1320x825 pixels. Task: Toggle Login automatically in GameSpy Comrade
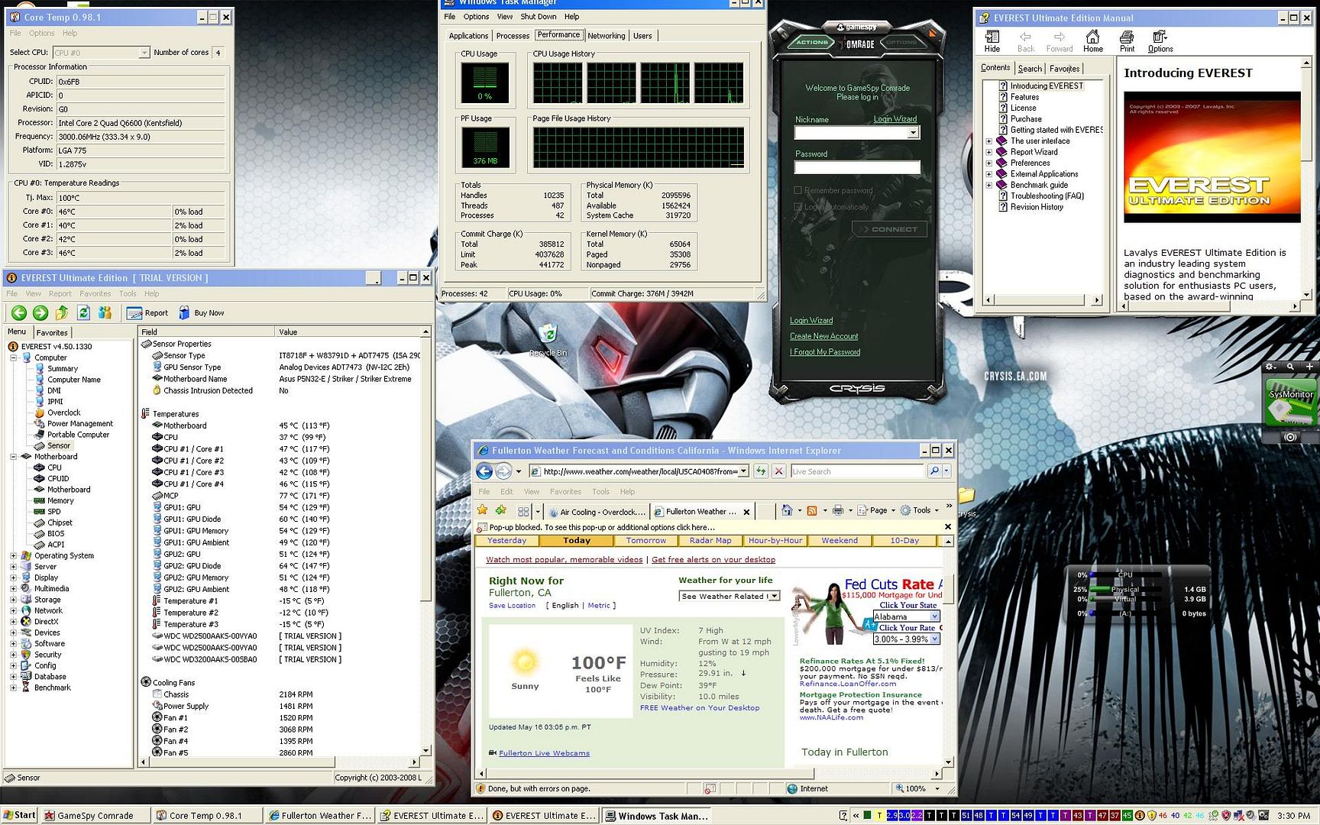[798, 207]
